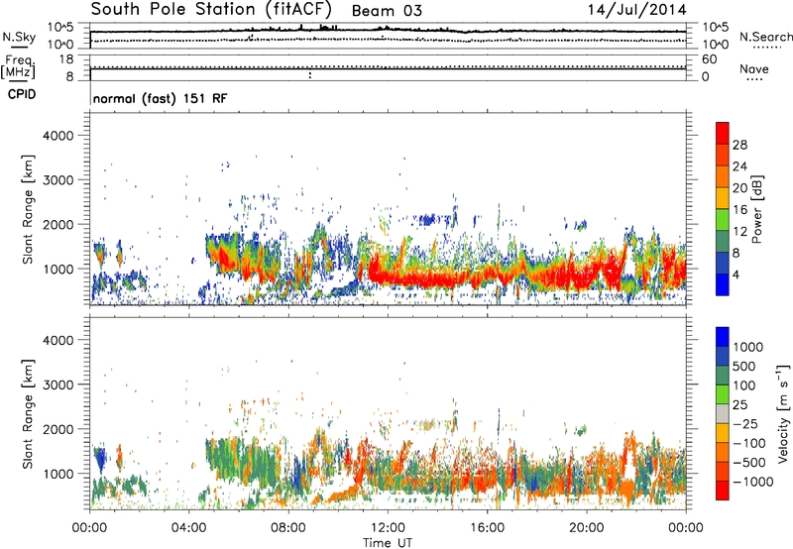Click the "Velocity [m s⁻¹]" colorbar title
This screenshot has width=793, height=549.
point(783,413)
